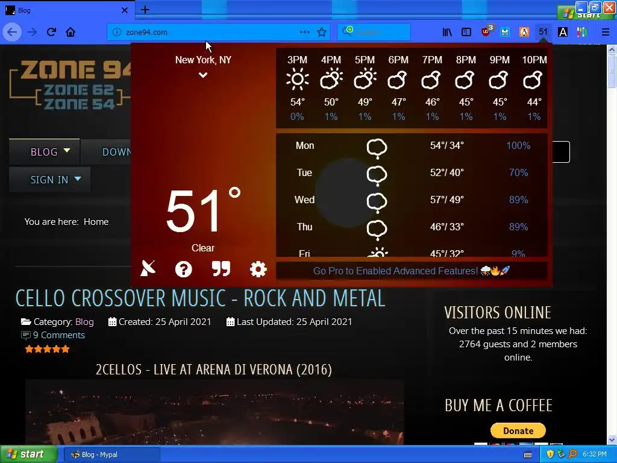Click the scrollbar down arrow

pos(612,440)
